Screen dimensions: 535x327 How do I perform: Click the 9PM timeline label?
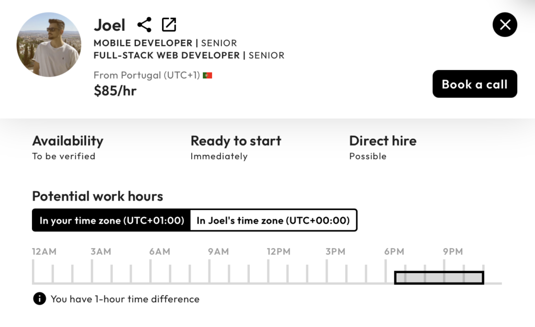(x=453, y=252)
